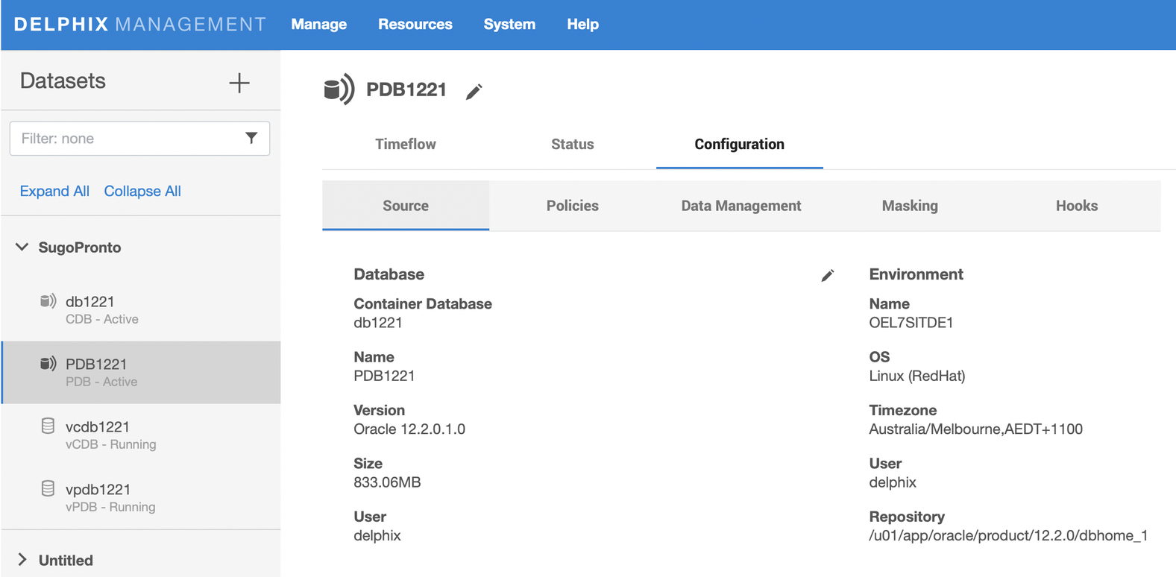The height and width of the screenshot is (577, 1176).
Task: Focus the dataset filter field
Action: click(139, 139)
